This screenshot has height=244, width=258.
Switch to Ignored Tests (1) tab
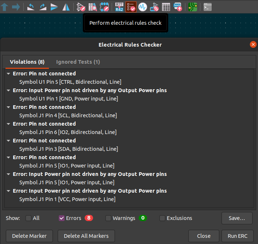click(78, 62)
